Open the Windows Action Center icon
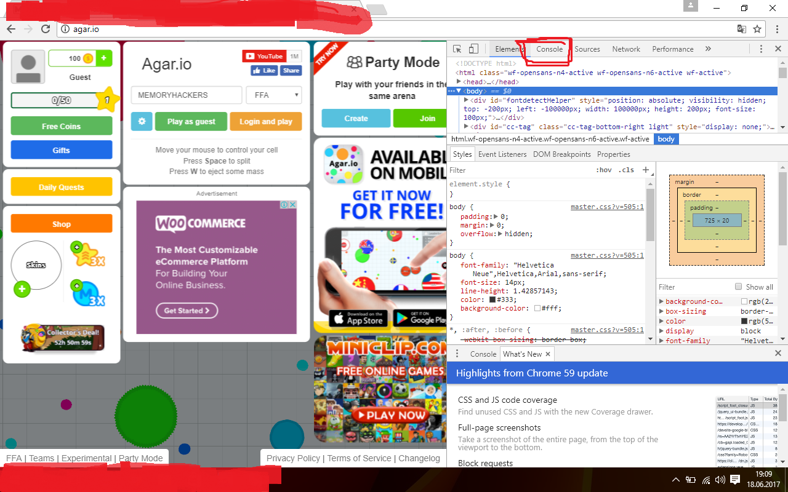The width and height of the screenshot is (788, 492). (735, 480)
